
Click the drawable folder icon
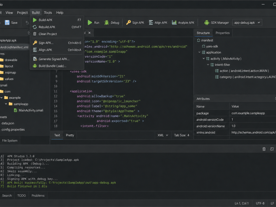click(2, 60)
